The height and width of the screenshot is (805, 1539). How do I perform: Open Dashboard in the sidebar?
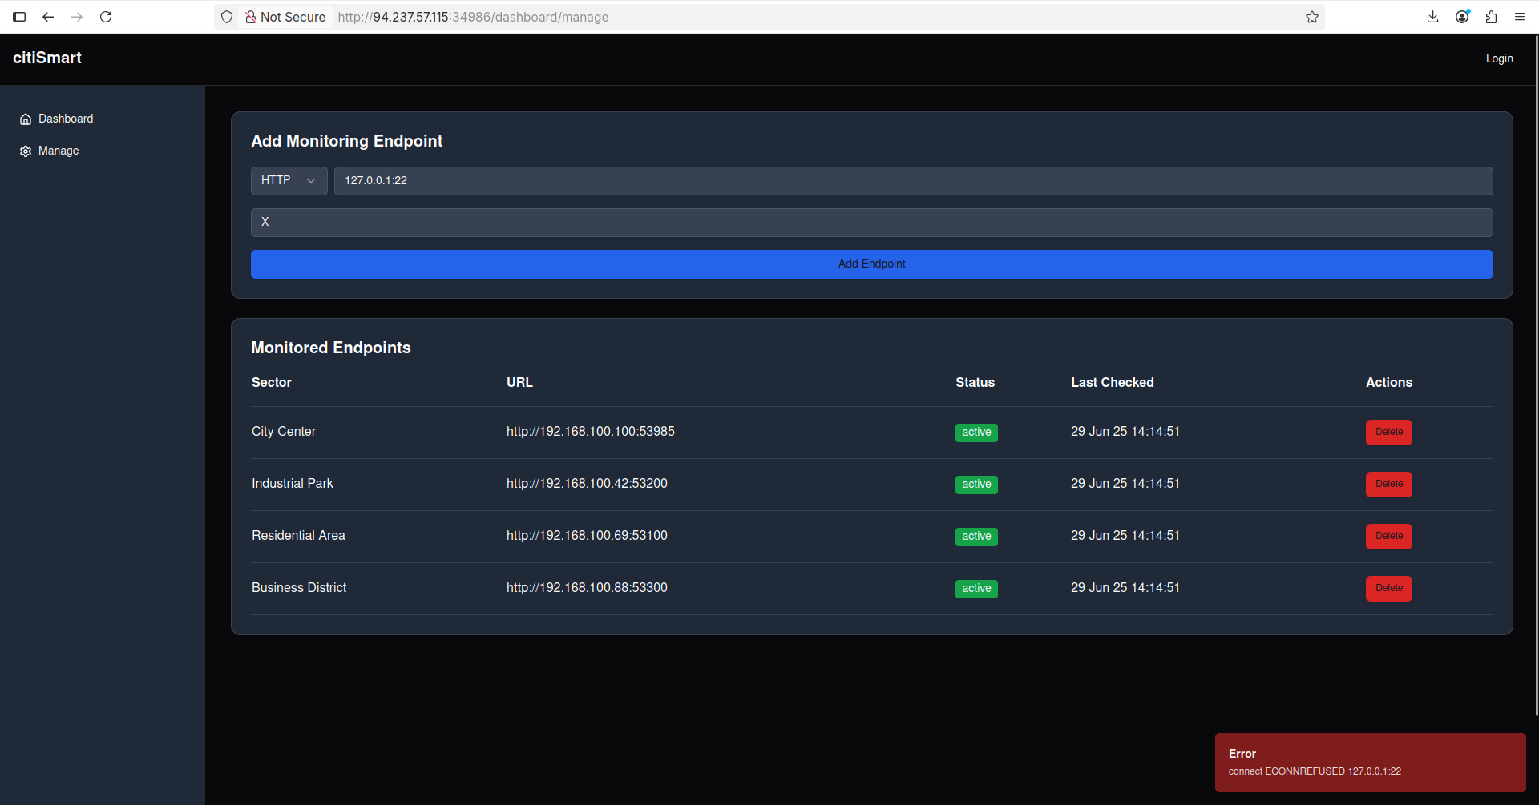(66, 119)
